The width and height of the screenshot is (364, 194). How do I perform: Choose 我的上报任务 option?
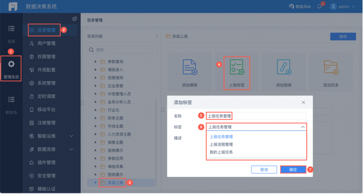tap(222, 152)
